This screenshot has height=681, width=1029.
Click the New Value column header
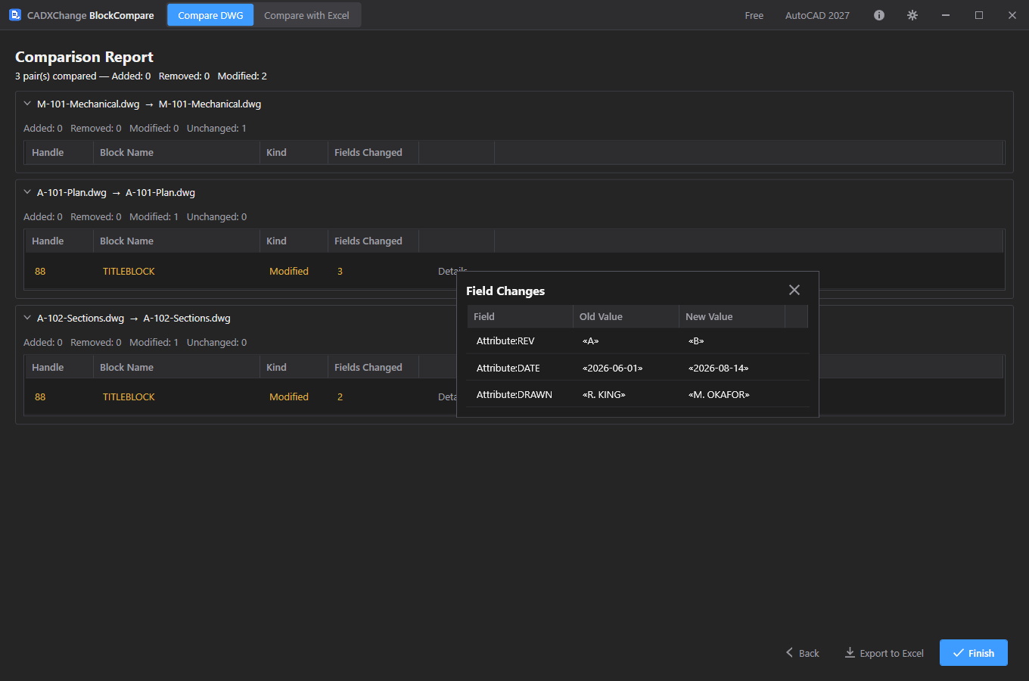click(x=732, y=316)
